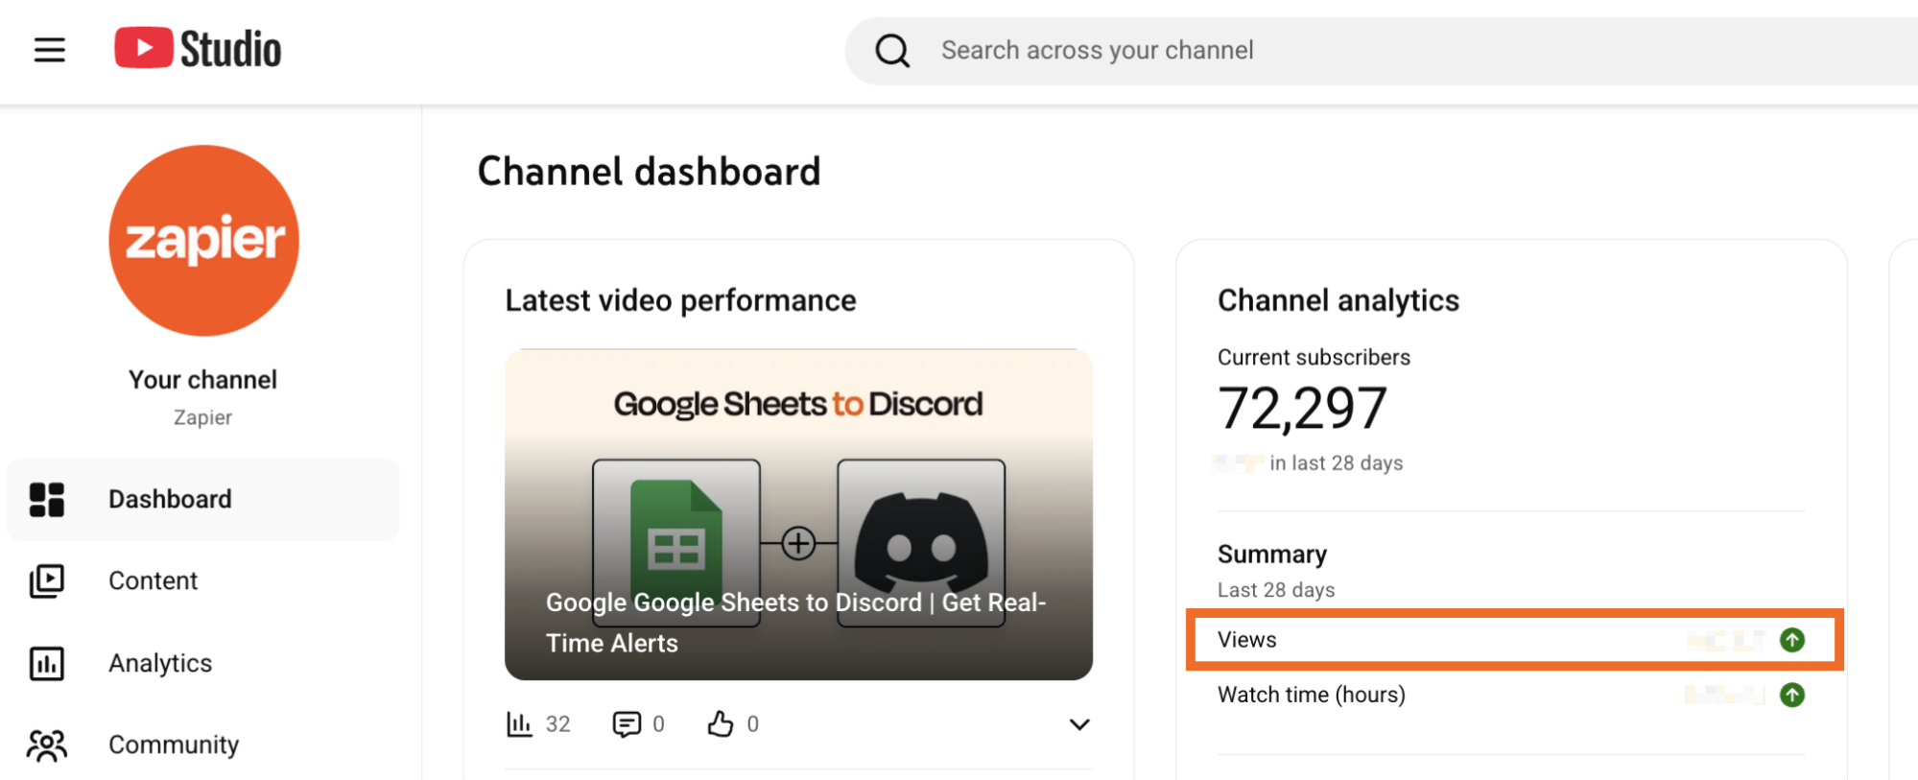Click the thumbs up likes icon

coord(721,724)
